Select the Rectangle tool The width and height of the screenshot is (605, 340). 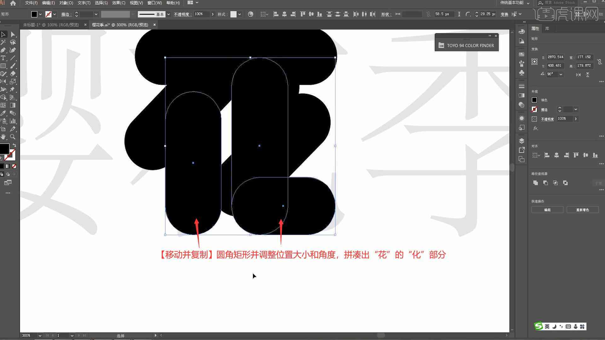(3, 66)
